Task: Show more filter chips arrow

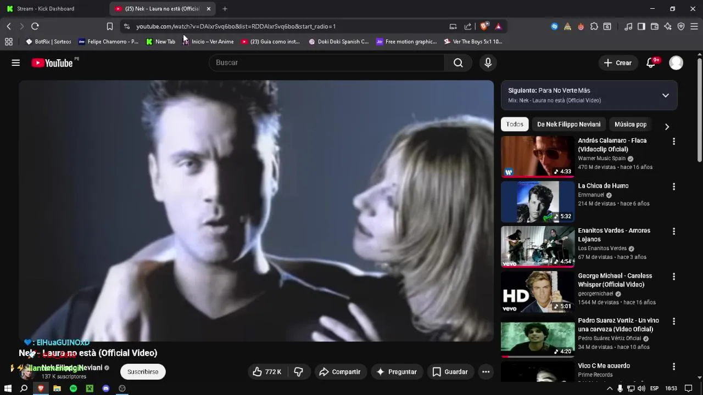Action: (667, 127)
